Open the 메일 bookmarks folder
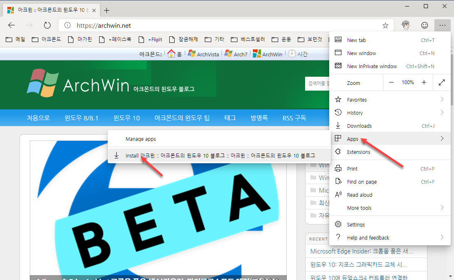454x280 pixels. 16,39
